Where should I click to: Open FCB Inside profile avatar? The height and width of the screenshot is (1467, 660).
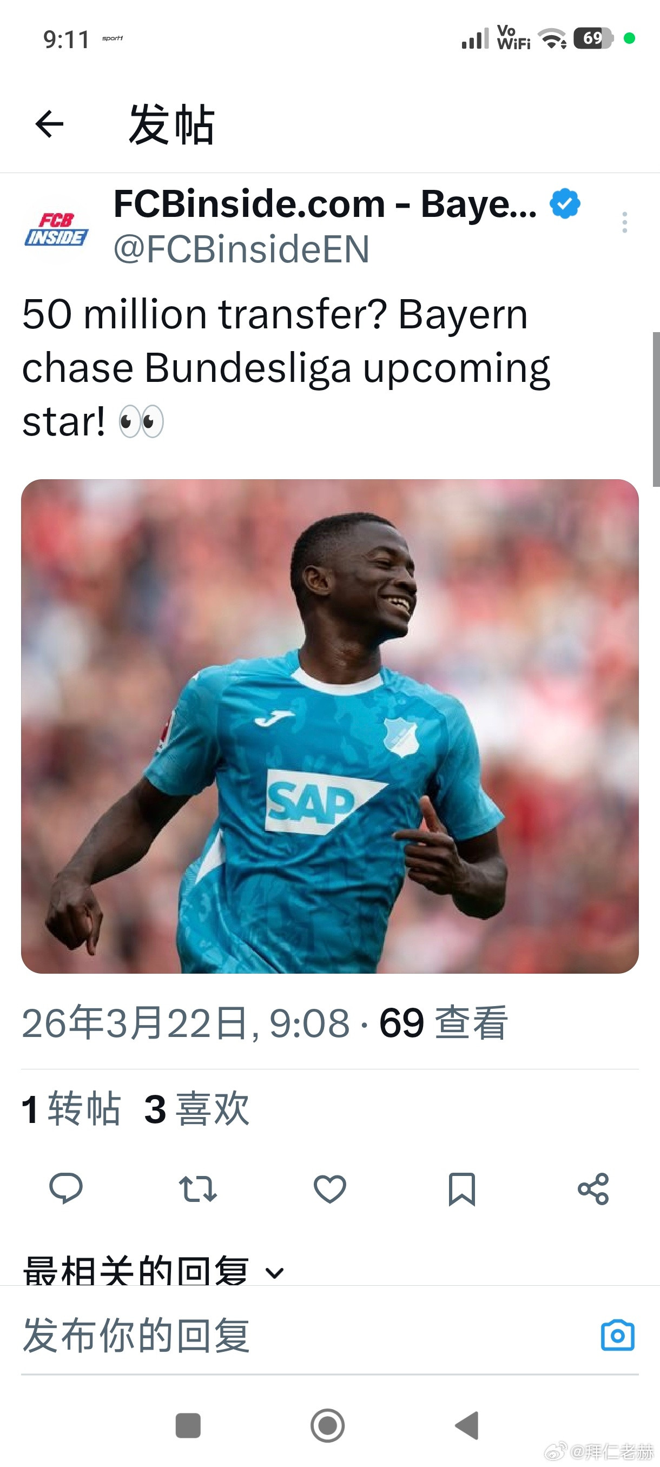tap(56, 228)
